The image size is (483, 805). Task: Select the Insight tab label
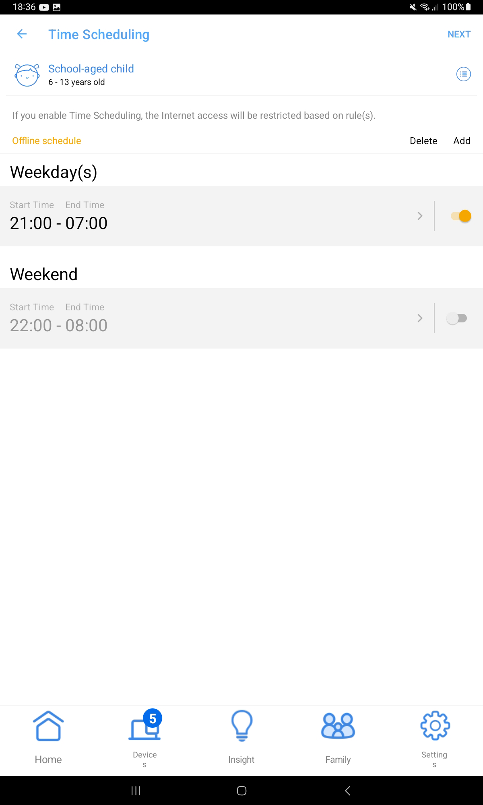point(242,760)
